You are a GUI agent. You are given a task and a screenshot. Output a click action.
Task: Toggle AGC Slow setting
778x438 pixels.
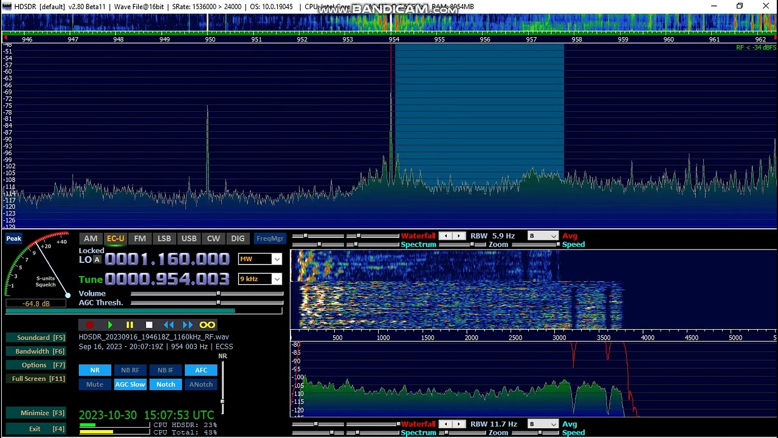(130, 384)
